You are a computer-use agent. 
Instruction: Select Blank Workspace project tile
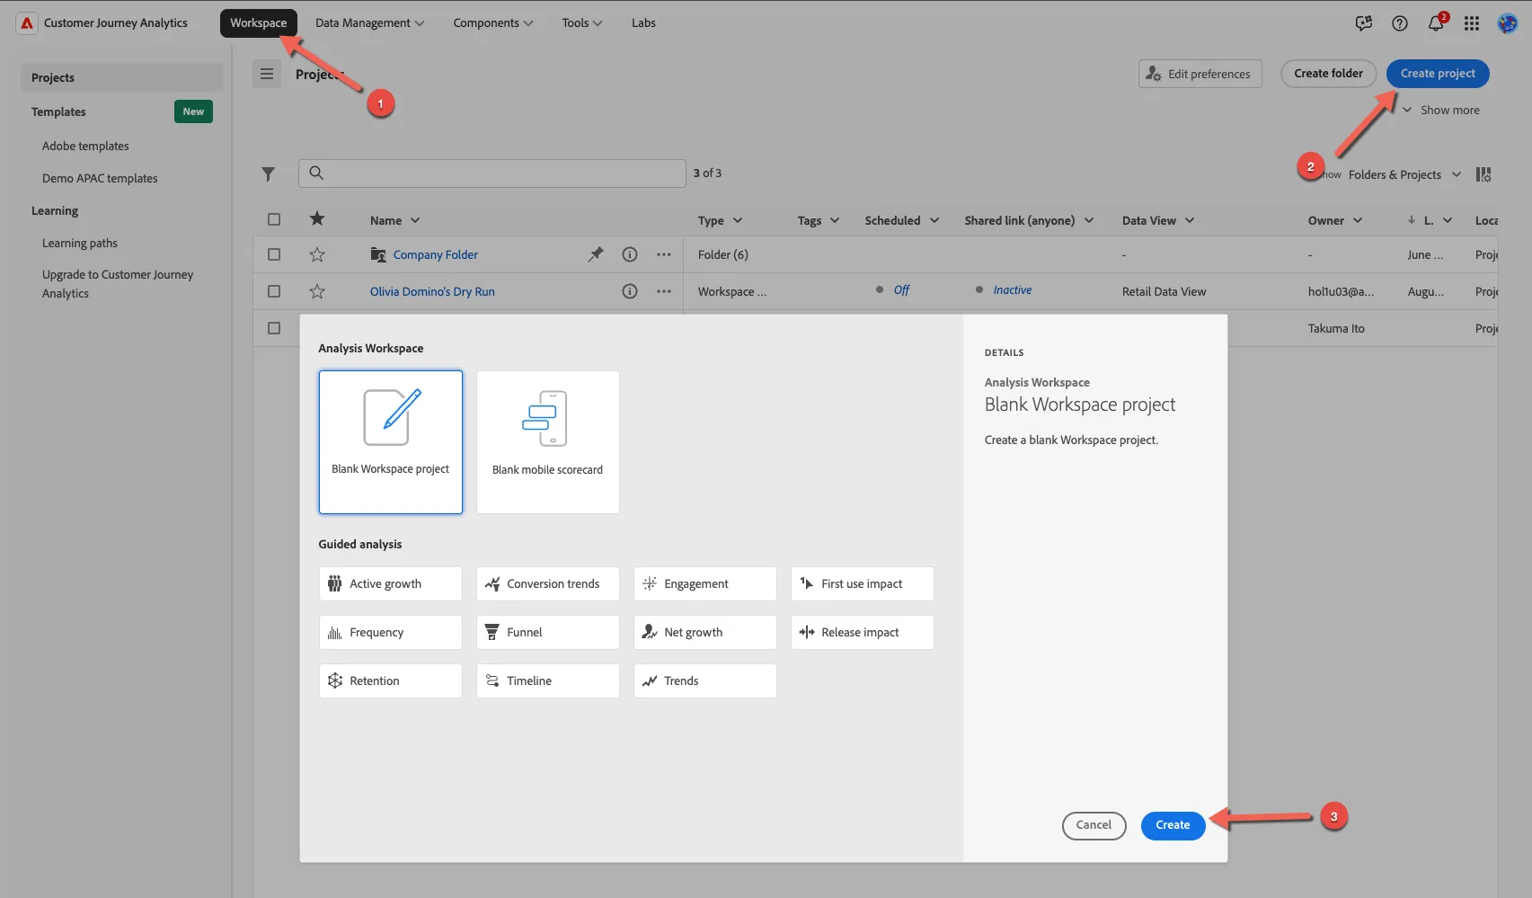click(x=391, y=442)
